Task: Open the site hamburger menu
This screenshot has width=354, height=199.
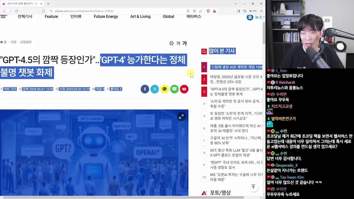Action: (3, 17)
